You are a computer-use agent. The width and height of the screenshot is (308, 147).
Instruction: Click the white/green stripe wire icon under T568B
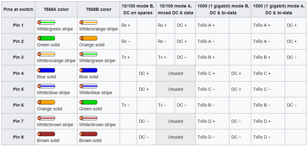(88, 54)
